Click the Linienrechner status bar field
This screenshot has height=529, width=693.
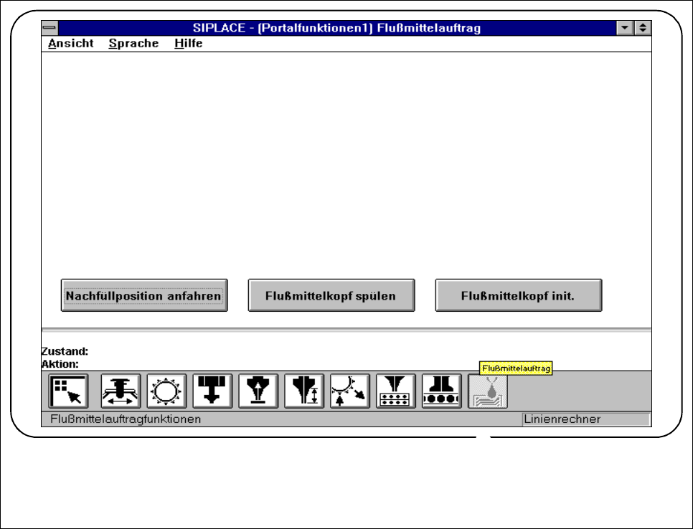586,419
